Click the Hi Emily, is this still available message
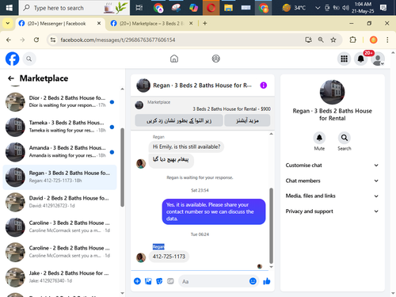 186,147
